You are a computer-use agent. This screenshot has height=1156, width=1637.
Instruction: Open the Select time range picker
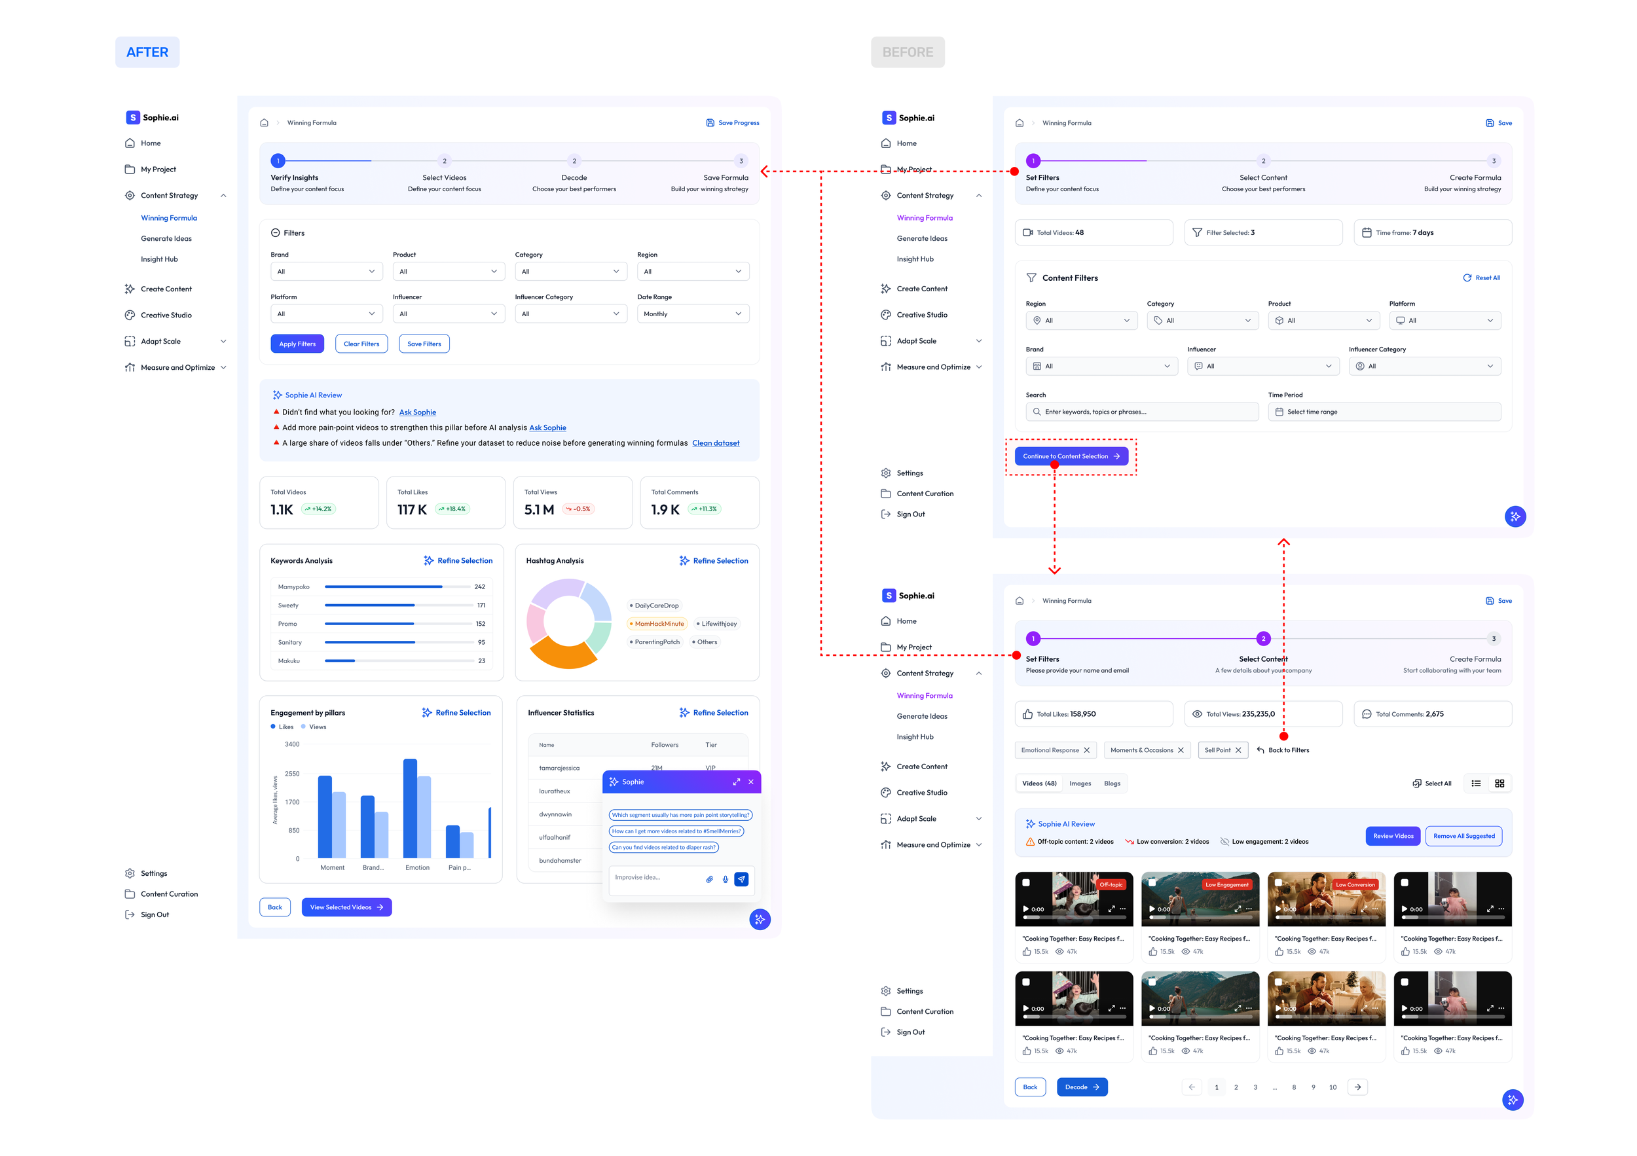pos(1384,412)
